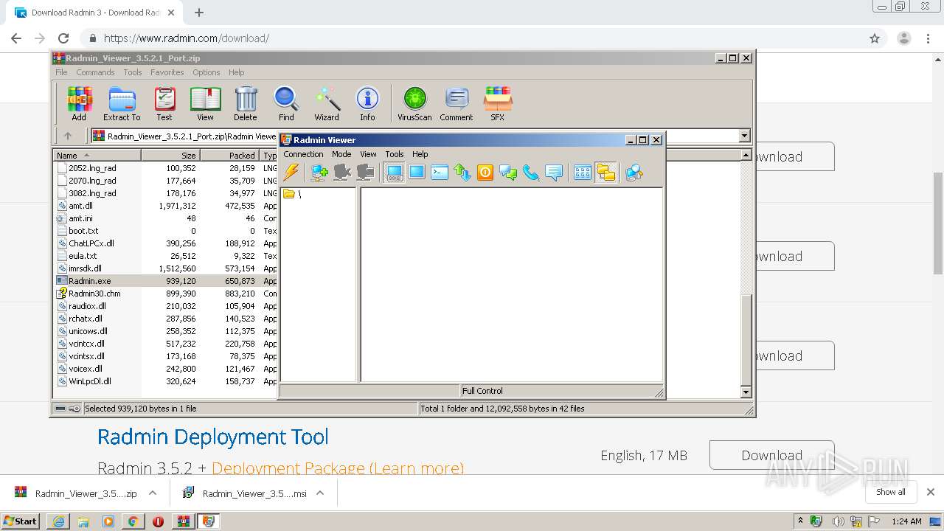944x531 pixels.
Task: Toggle the folder tree view icon
Action: click(606, 173)
